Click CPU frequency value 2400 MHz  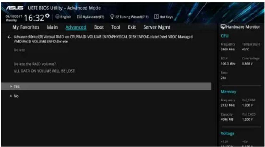(x=228, y=49)
